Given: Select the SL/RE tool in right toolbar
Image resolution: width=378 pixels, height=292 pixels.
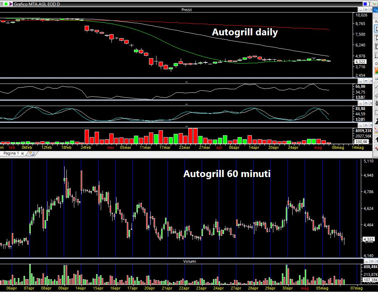Looking at the screenshot, I should (376, 104).
